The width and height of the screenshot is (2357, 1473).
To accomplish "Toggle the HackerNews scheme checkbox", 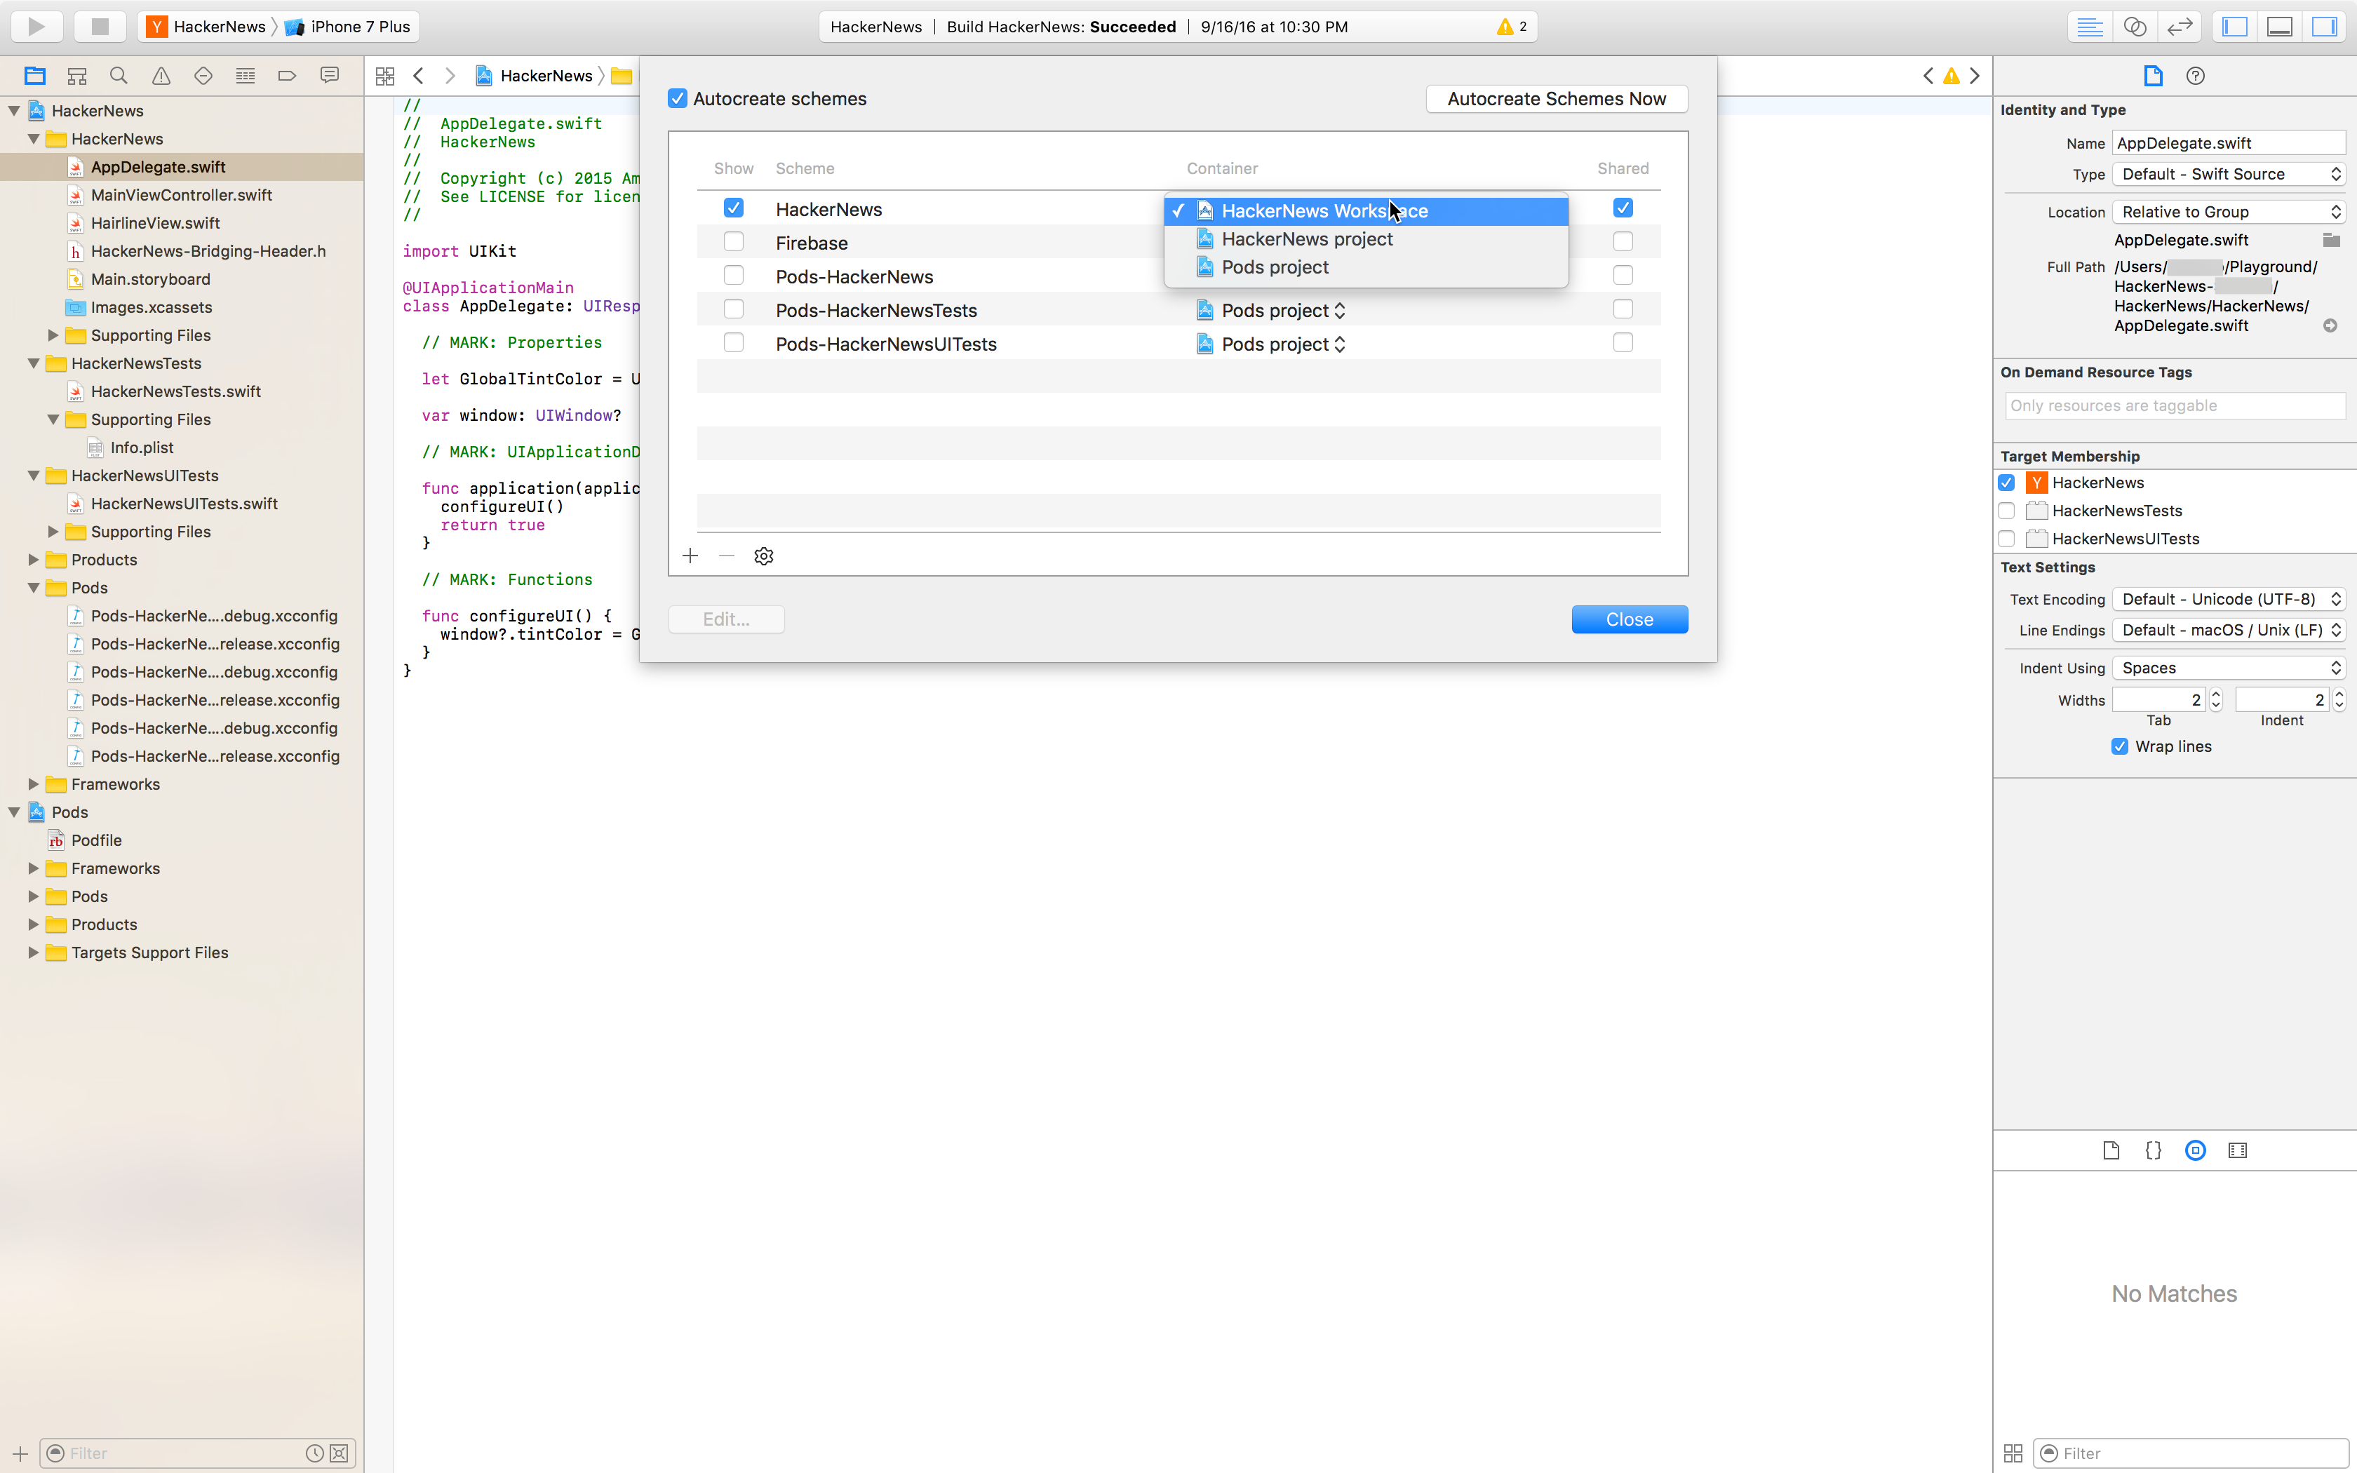I will pyautogui.click(x=733, y=207).
